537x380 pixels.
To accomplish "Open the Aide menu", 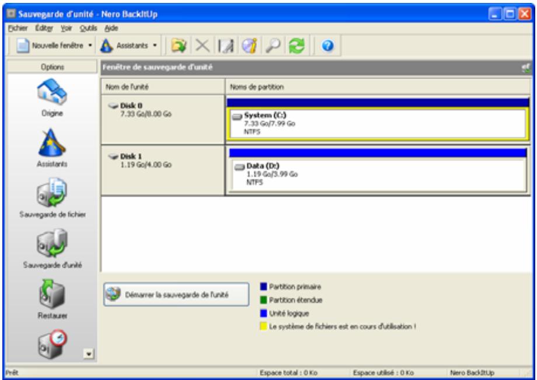I will pyautogui.click(x=111, y=28).
